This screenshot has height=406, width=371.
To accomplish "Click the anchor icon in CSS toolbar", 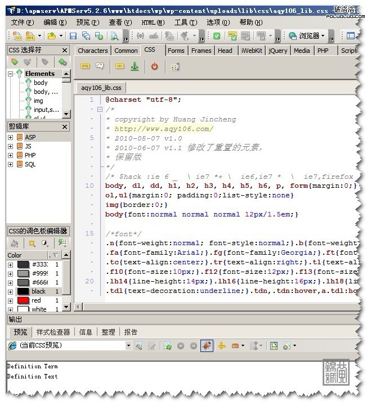I will (134, 66).
